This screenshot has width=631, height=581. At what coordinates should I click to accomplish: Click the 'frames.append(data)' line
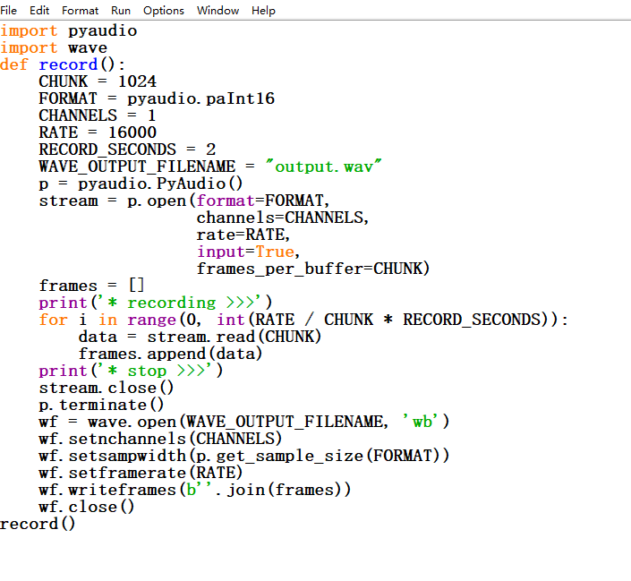[170, 354]
